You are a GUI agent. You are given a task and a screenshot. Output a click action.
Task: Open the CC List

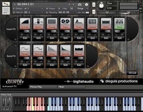click(132, 73)
